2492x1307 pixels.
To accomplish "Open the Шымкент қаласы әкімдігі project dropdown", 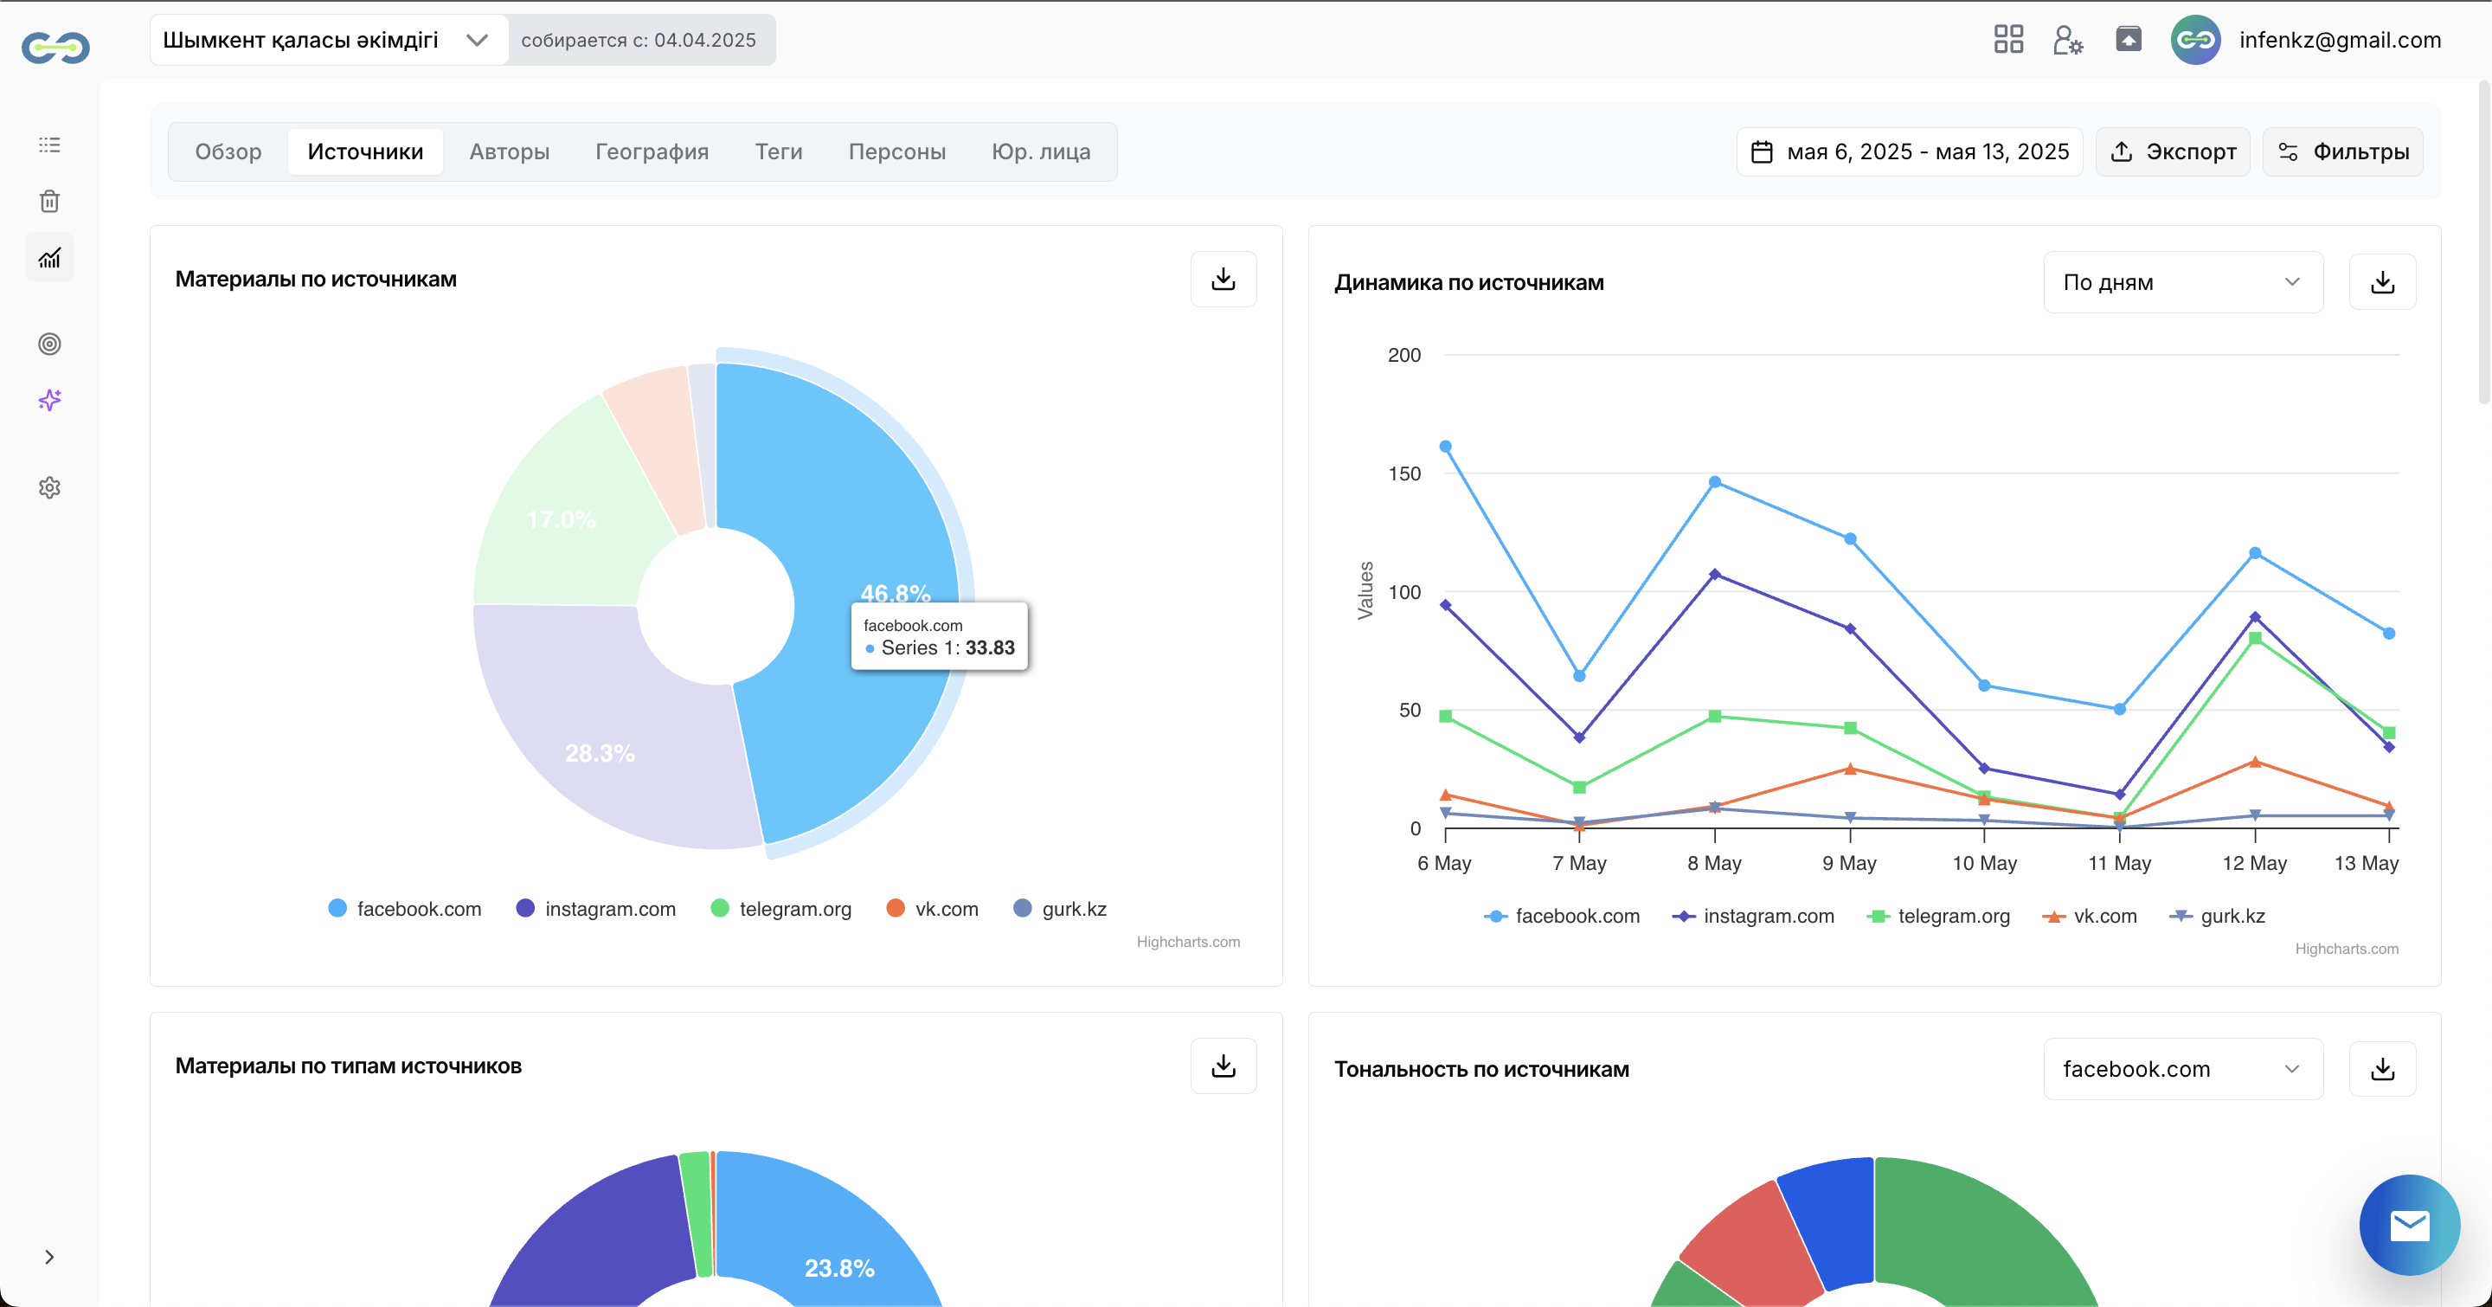I will point(328,40).
